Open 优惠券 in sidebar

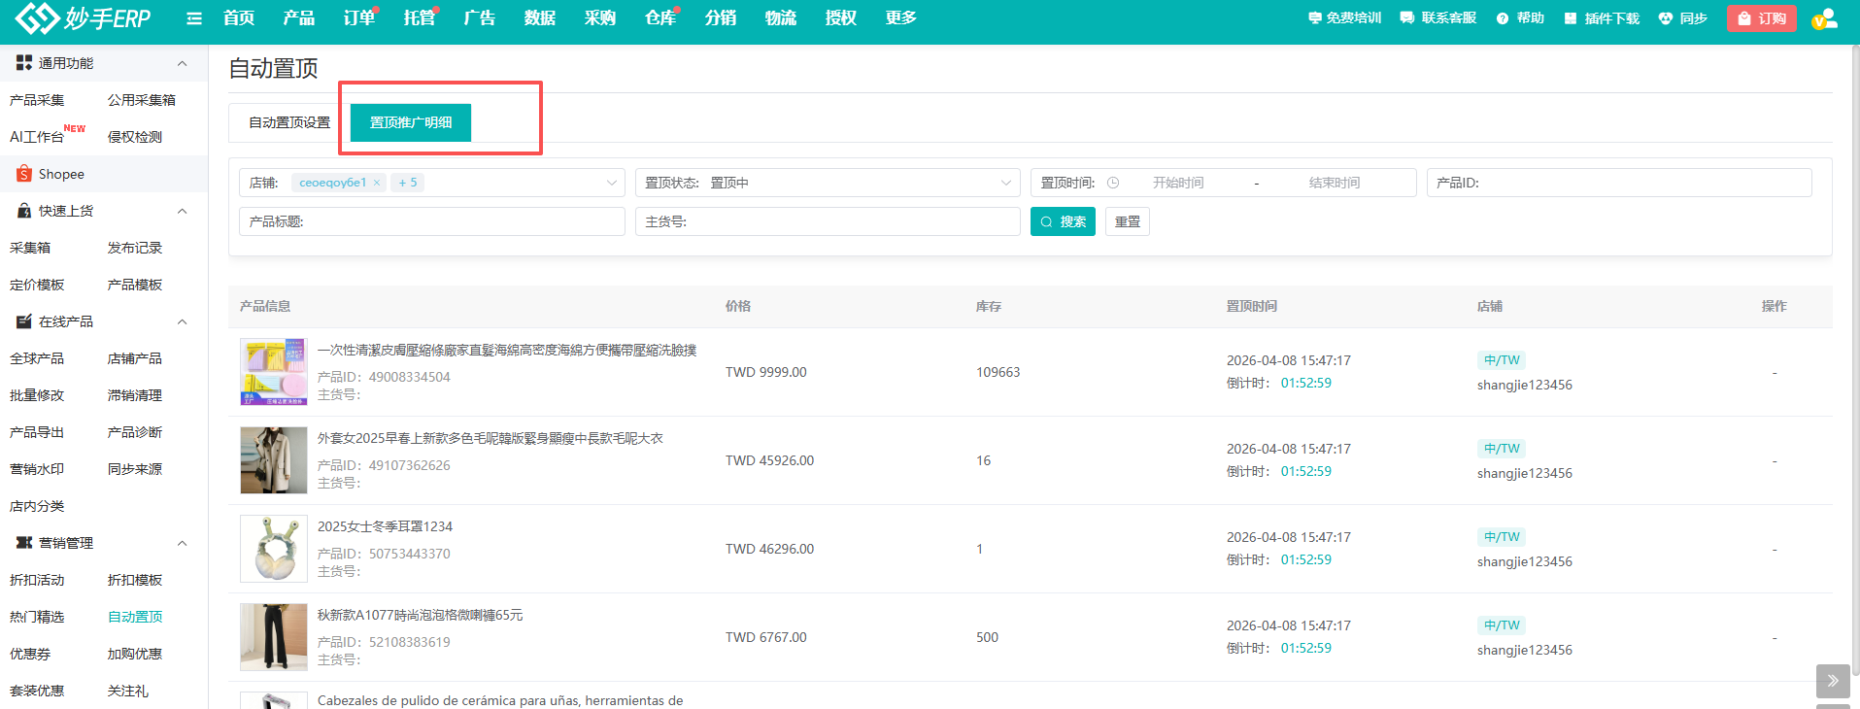[x=30, y=654]
